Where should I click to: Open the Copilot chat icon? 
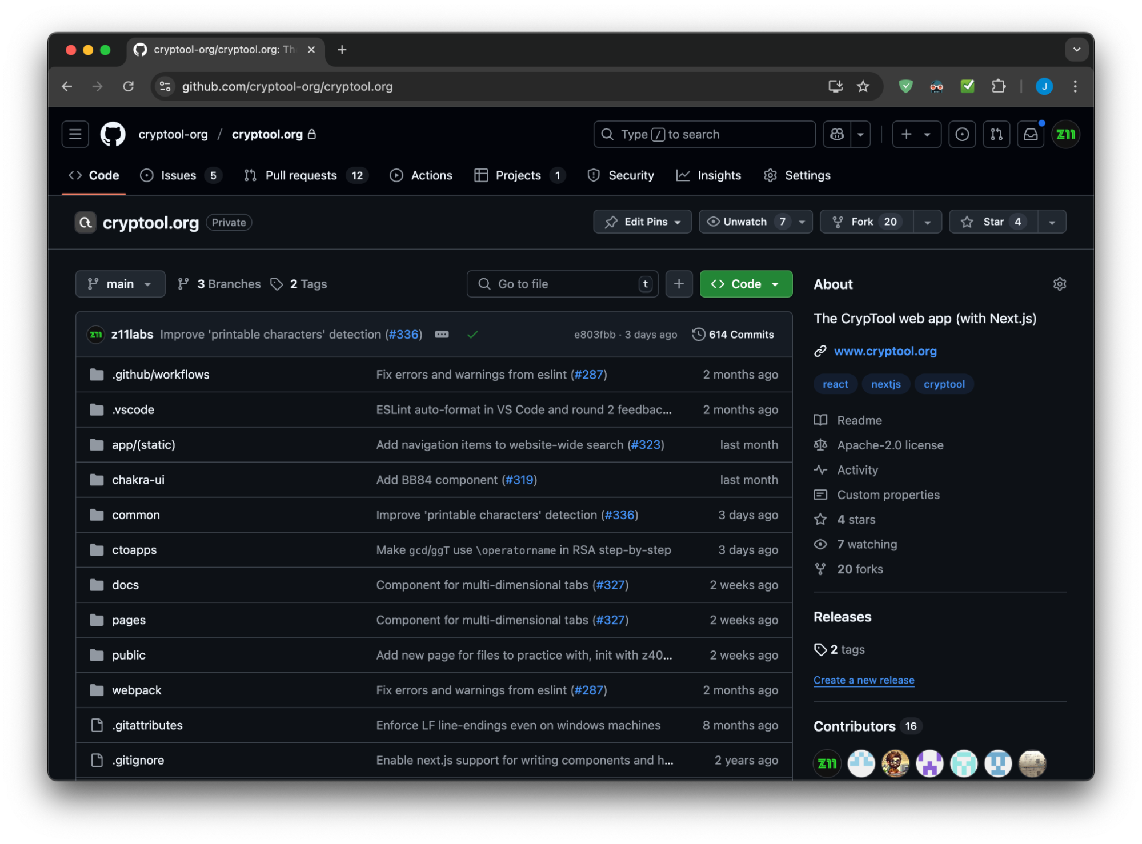(837, 134)
